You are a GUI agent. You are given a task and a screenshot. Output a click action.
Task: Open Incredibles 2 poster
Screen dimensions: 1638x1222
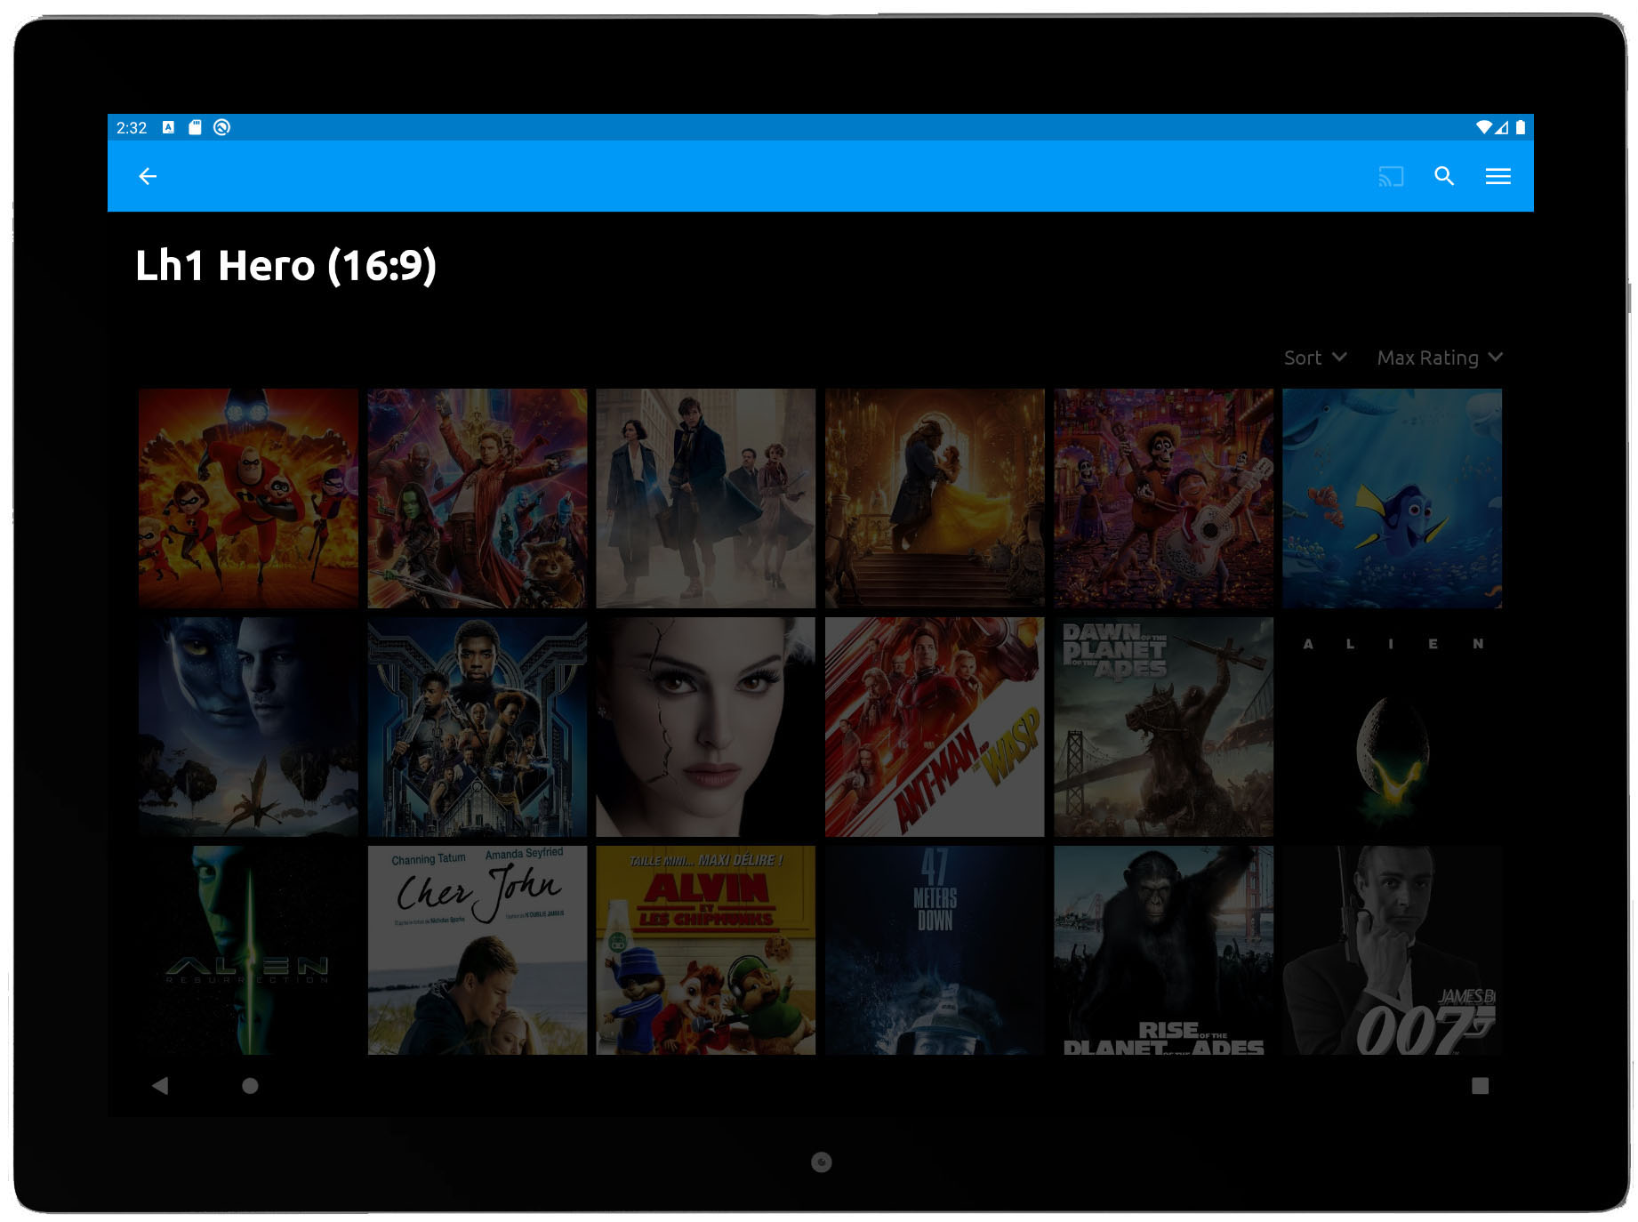[248, 498]
